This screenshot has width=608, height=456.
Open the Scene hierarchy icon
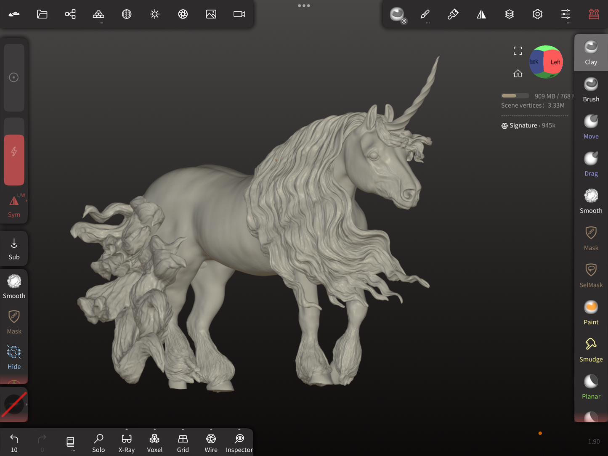pos(70,14)
